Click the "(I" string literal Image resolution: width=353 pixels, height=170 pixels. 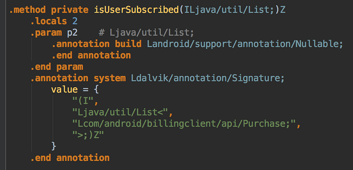pos(83,101)
